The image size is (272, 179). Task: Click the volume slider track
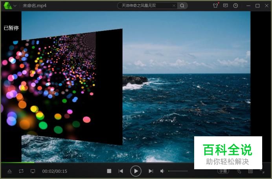tap(178, 171)
